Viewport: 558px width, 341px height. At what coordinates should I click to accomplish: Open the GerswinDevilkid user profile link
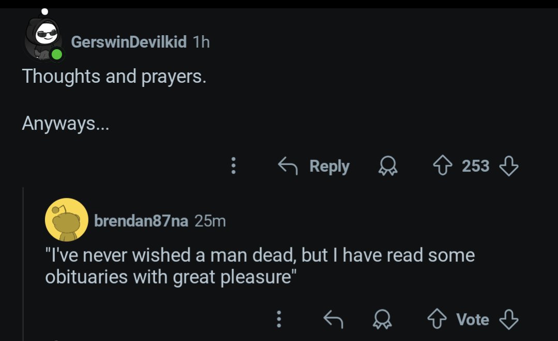click(129, 42)
